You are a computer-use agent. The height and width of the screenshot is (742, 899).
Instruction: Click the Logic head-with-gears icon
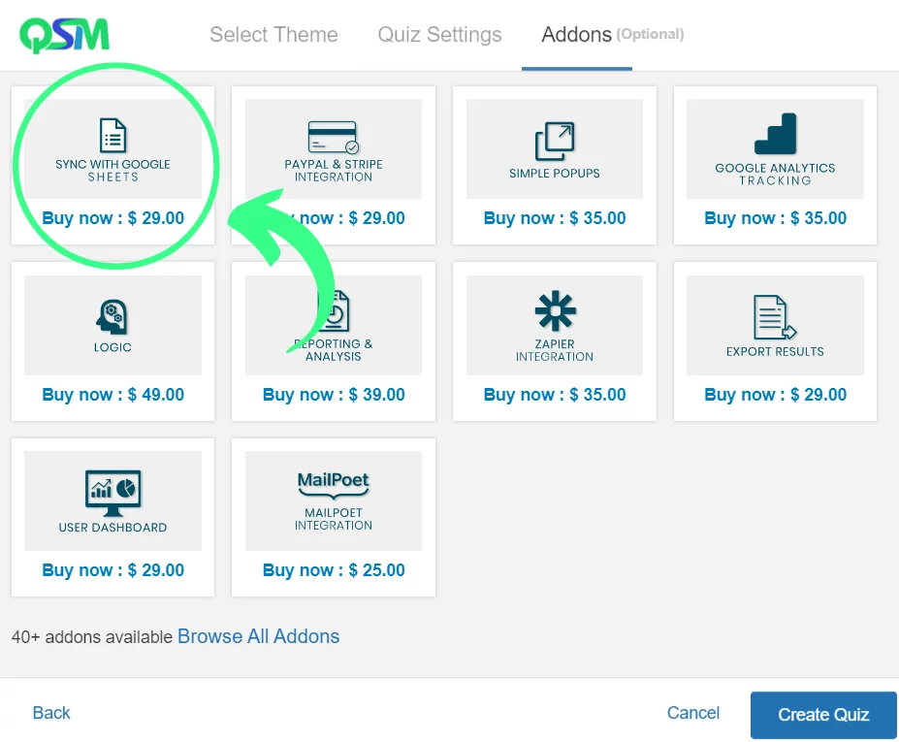(112, 316)
